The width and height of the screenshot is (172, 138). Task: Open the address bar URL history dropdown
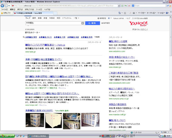click(119, 6)
